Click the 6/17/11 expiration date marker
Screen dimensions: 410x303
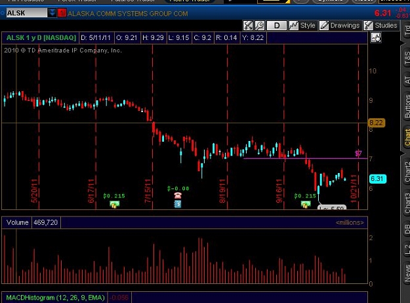[91, 190]
